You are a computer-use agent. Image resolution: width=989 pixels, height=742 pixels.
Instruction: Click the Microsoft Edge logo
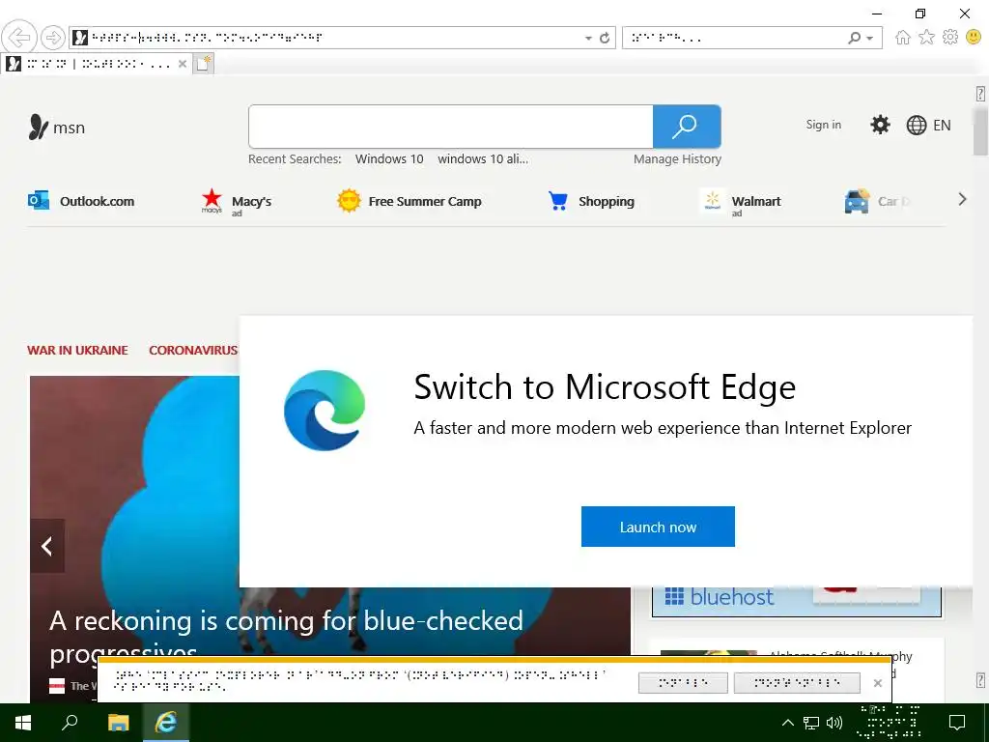pyautogui.click(x=325, y=410)
